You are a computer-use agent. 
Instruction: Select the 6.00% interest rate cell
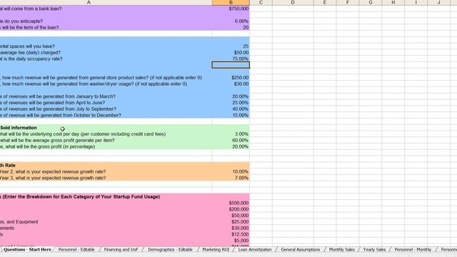pyautogui.click(x=231, y=21)
